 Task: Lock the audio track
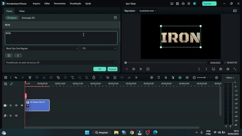click(11, 116)
